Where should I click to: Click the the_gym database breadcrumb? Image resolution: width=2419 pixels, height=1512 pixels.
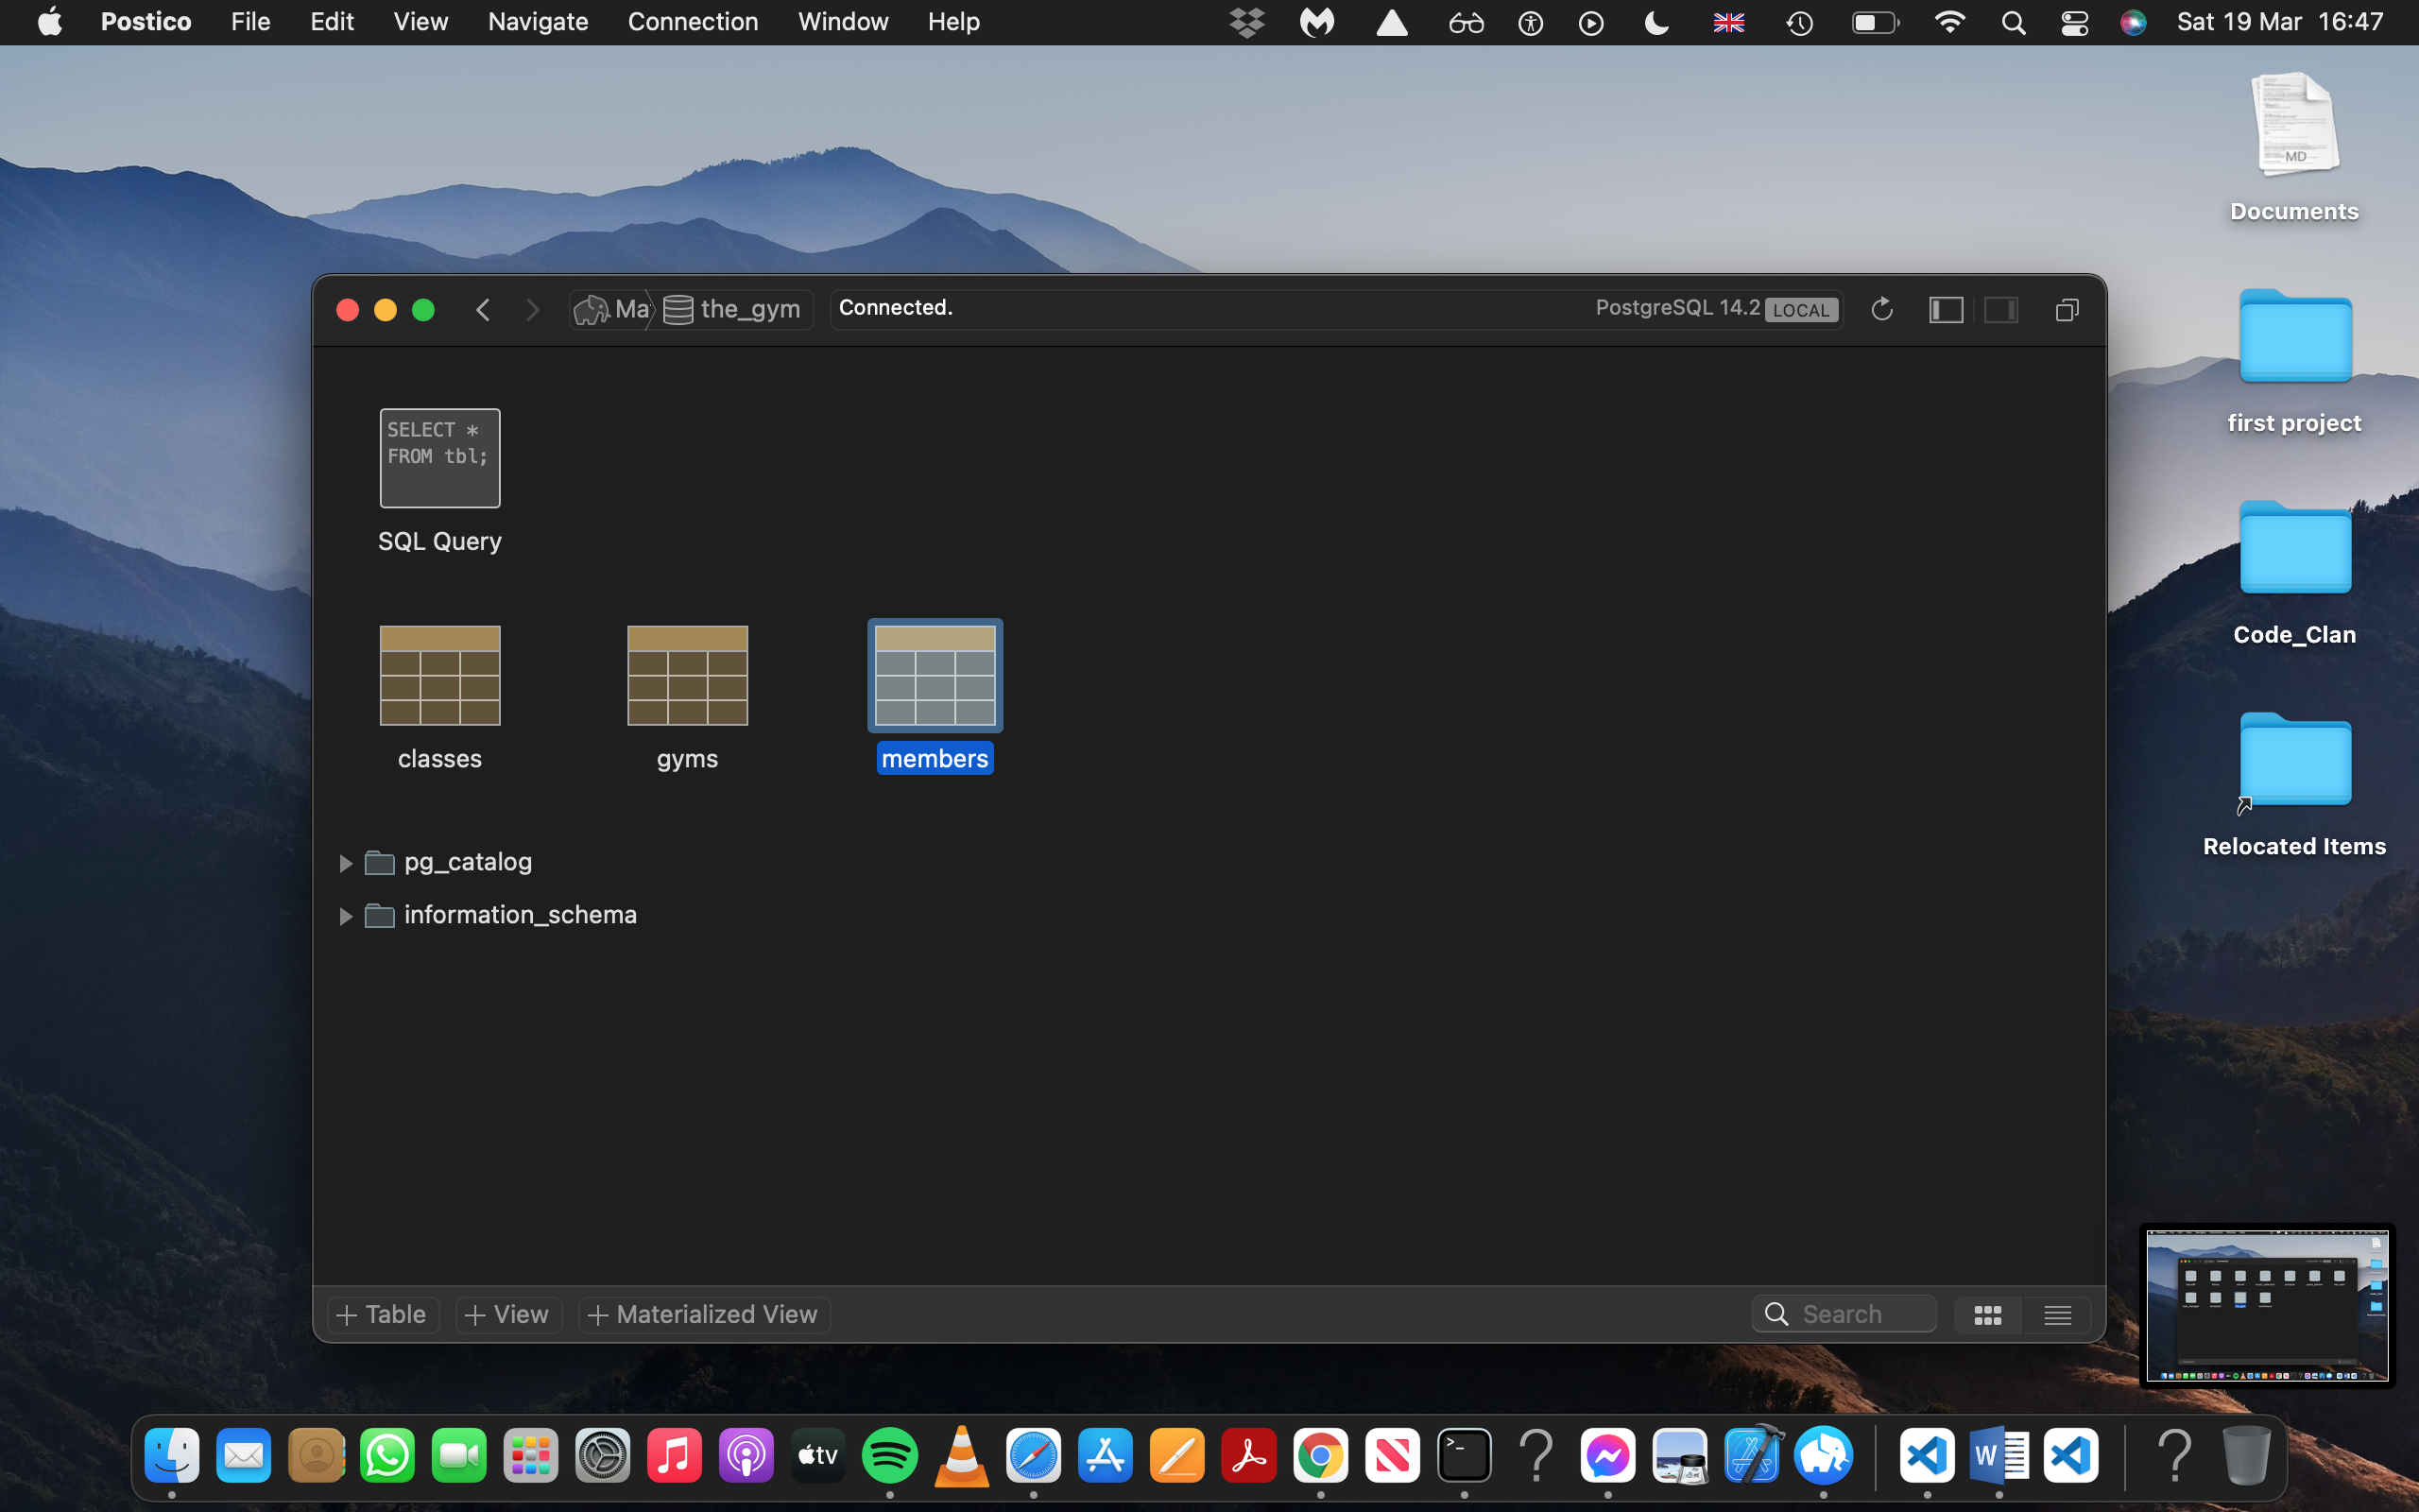click(x=733, y=309)
